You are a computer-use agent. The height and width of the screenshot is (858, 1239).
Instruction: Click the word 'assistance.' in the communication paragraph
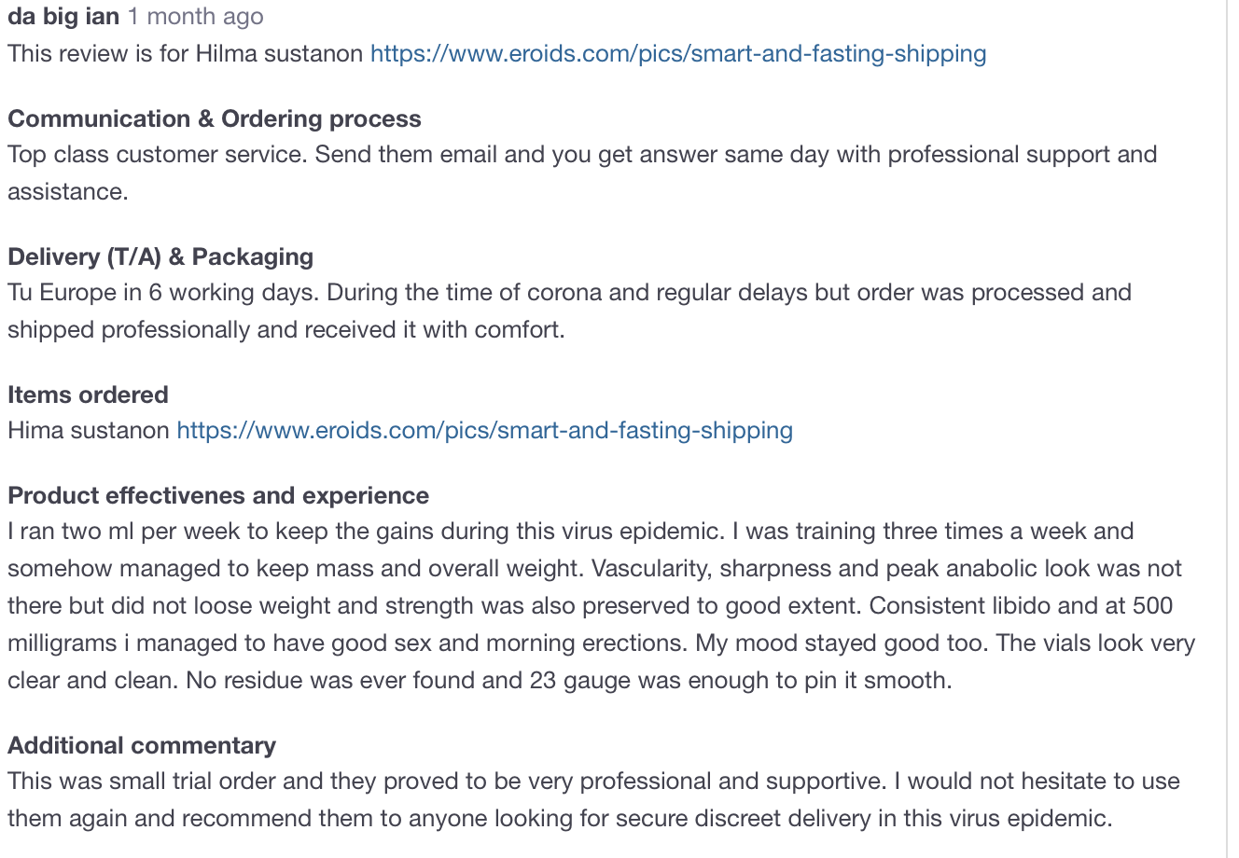click(67, 191)
